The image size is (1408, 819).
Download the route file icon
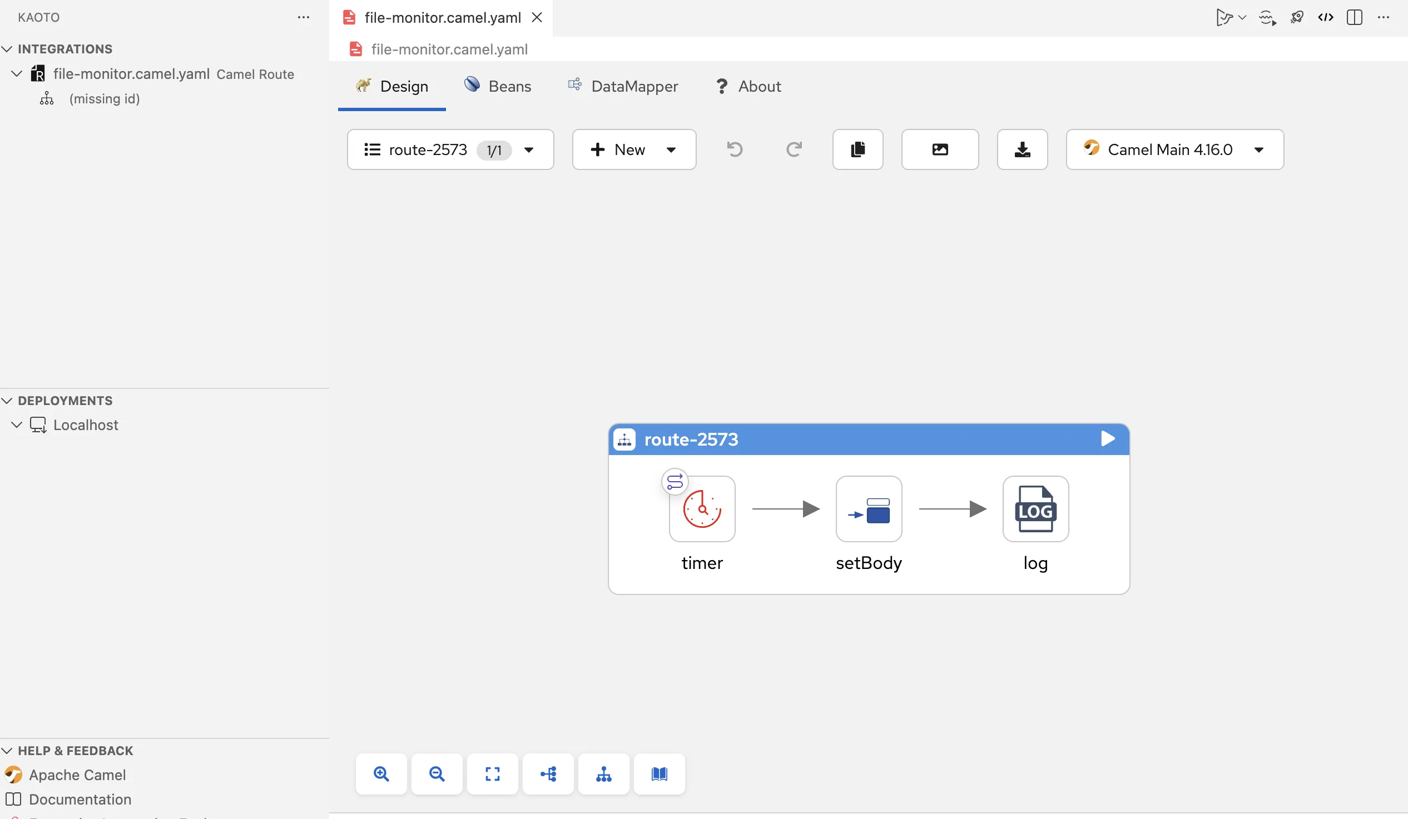[x=1022, y=149]
